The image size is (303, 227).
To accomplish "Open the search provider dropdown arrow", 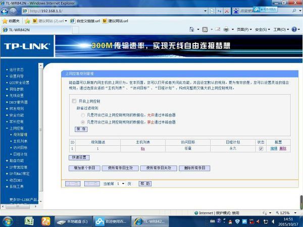I will tap(300, 11).
